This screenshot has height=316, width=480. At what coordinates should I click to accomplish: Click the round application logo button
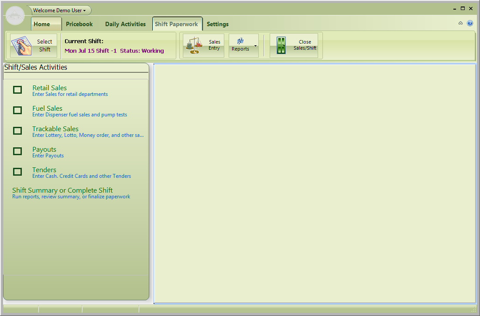coord(15,16)
